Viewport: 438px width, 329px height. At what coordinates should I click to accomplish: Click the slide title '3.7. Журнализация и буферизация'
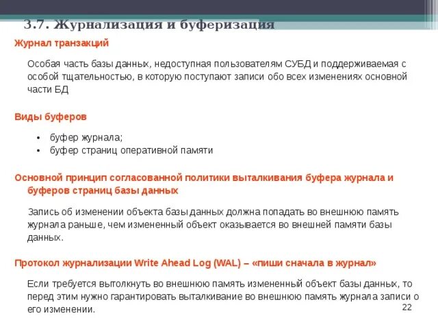pyautogui.click(x=149, y=25)
